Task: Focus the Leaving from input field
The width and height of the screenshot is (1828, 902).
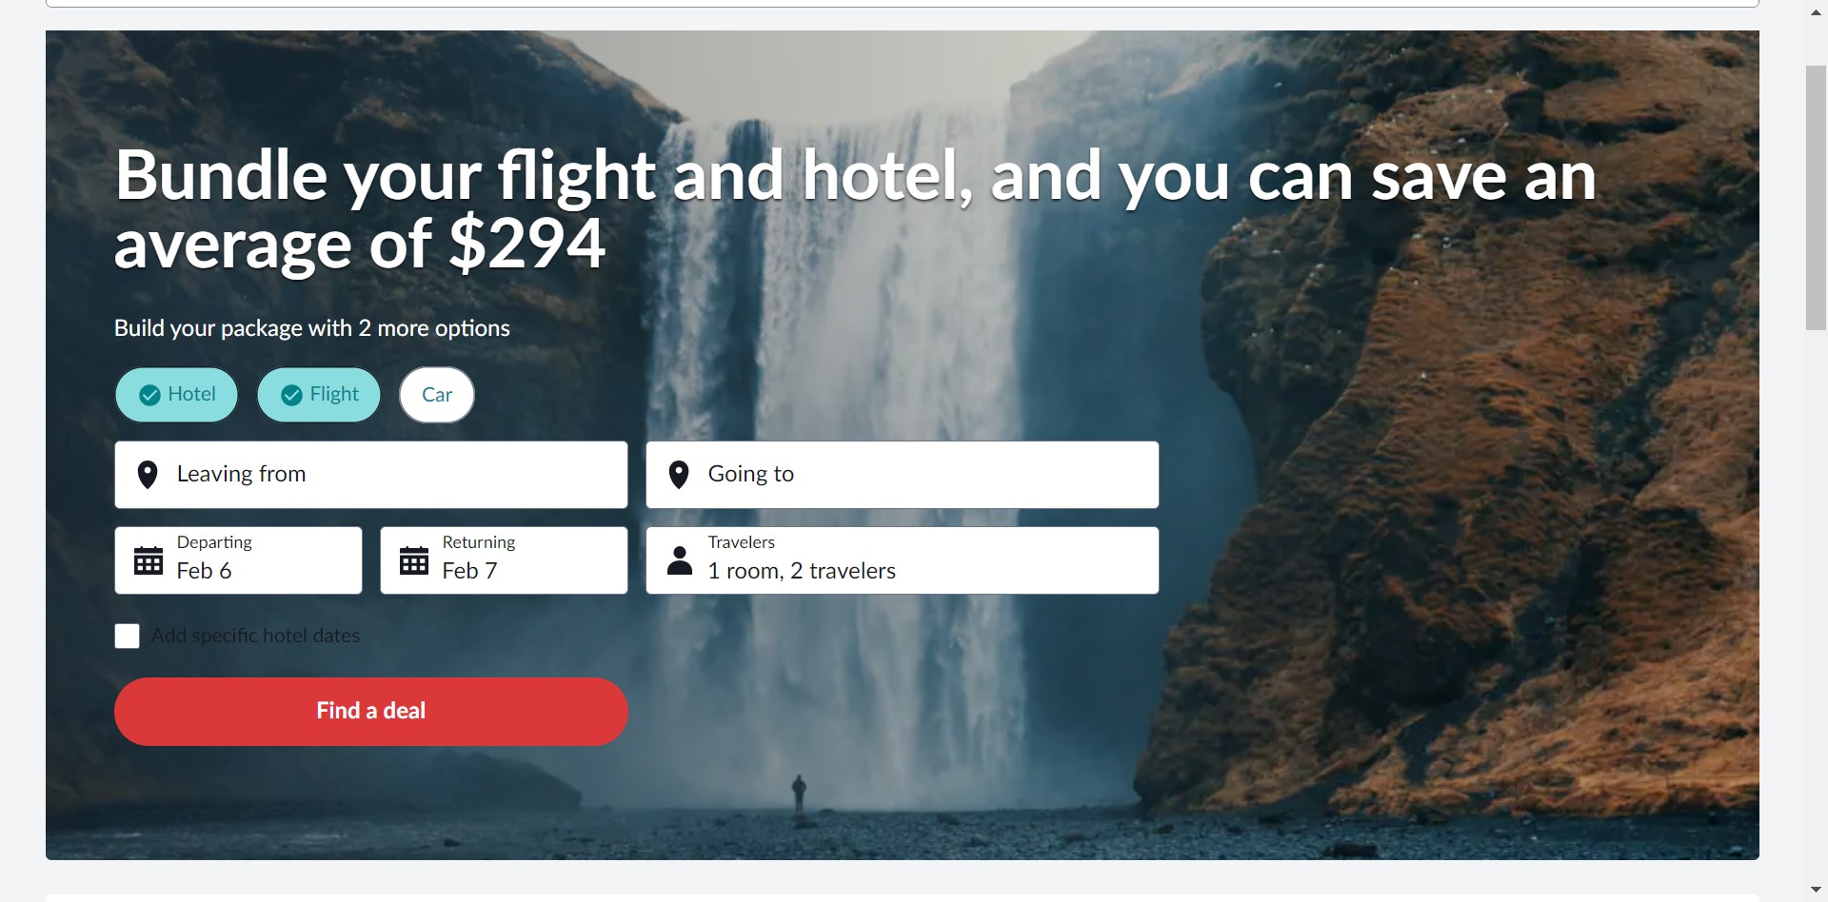Action: pos(371,475)
